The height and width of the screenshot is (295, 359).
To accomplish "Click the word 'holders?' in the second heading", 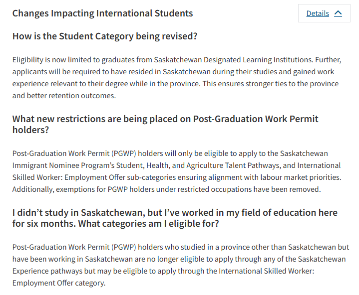I will pos(30,130).
